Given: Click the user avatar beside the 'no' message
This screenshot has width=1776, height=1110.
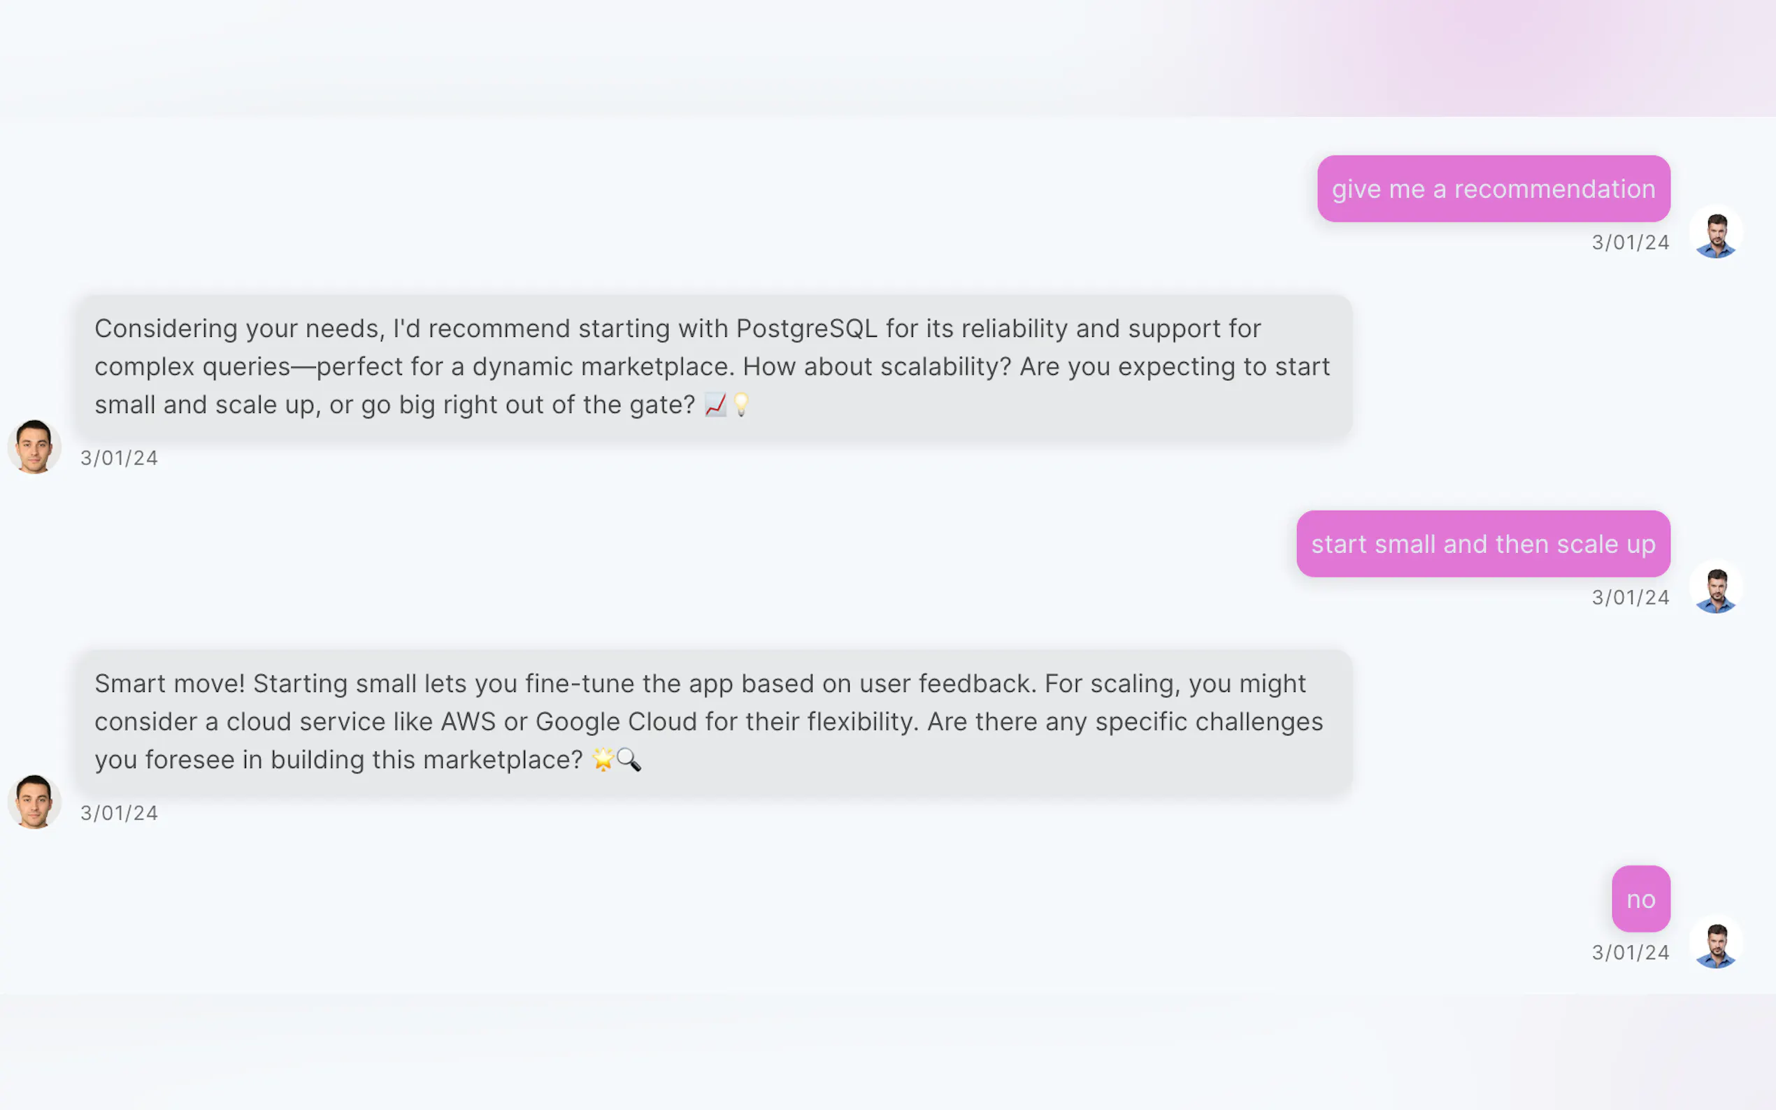Looking at the screenshot, I should 1716,944.
